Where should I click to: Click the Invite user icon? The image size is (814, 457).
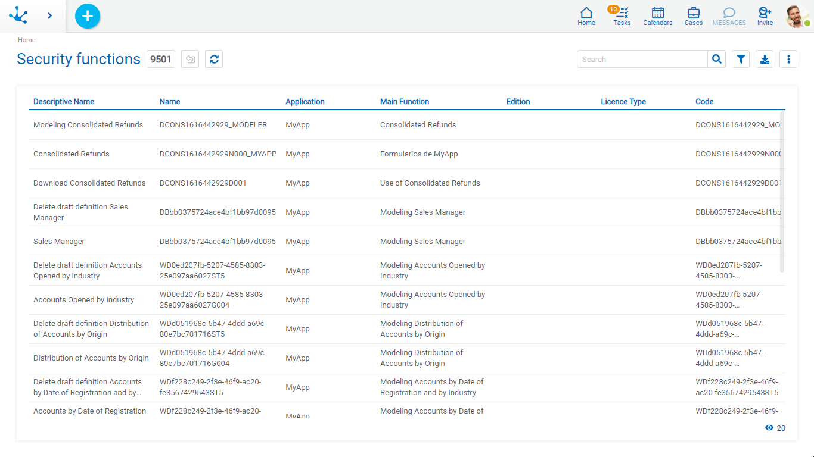coord(765,16)
